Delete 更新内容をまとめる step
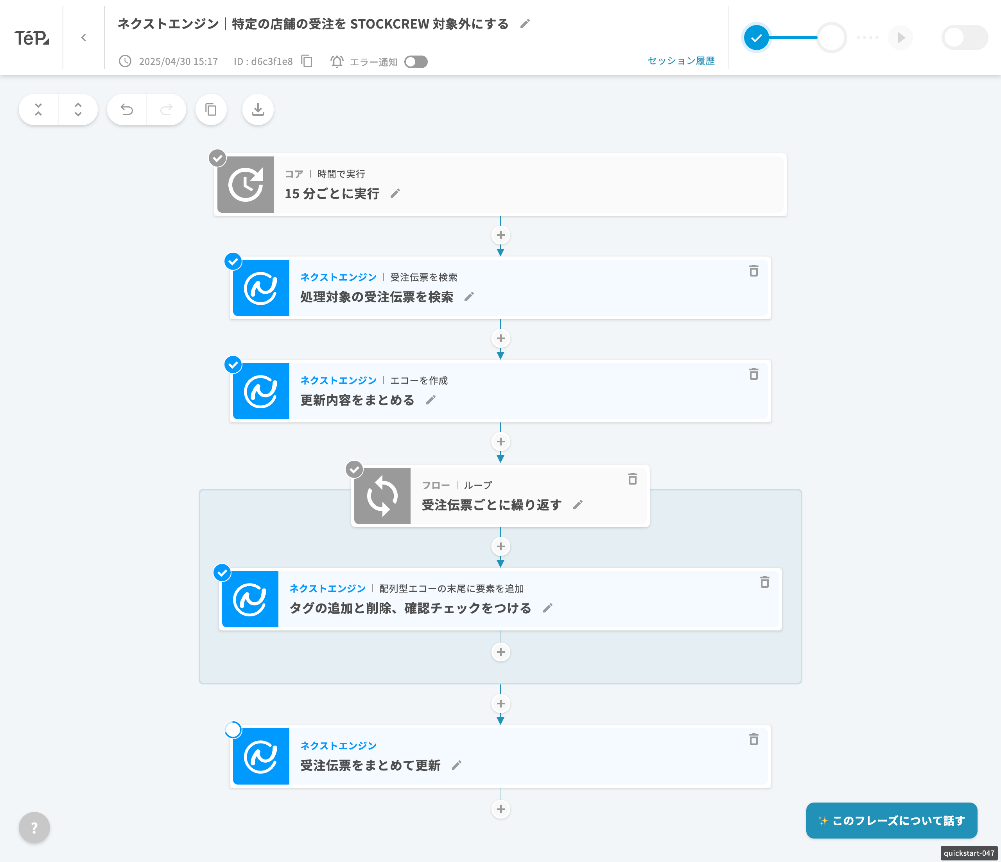This screenshot has width=1001, height=862. point(753,374)
